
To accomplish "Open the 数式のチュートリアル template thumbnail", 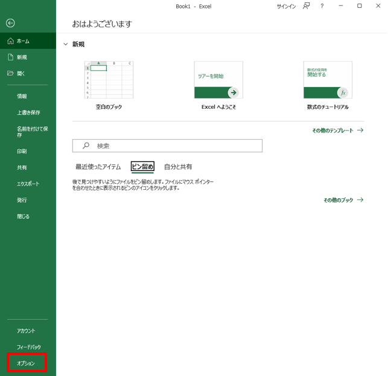I will tap(328, 80).
